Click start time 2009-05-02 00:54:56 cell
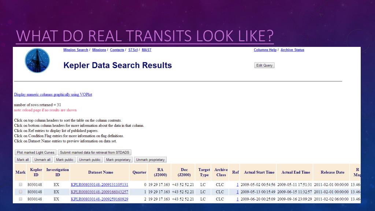This screenshot has width=375, height=211. tap(258, 185)
